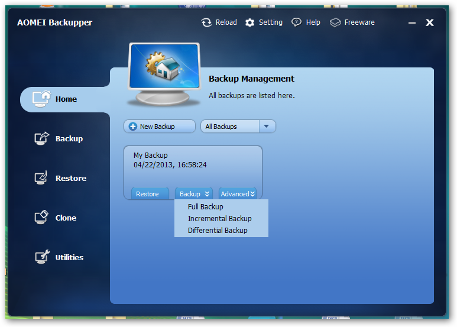Click the Reload text in top bar
The width and height of the screenshot is (457, 327).
coord(226,22)
